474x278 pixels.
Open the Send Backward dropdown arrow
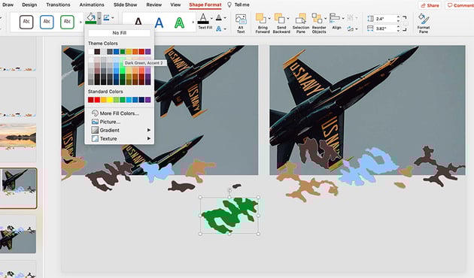pos(288,19)
